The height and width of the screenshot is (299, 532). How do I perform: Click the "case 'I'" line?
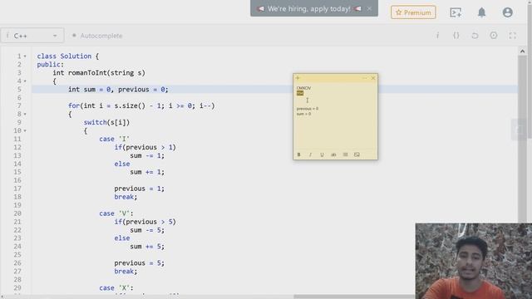click(115, 139)
